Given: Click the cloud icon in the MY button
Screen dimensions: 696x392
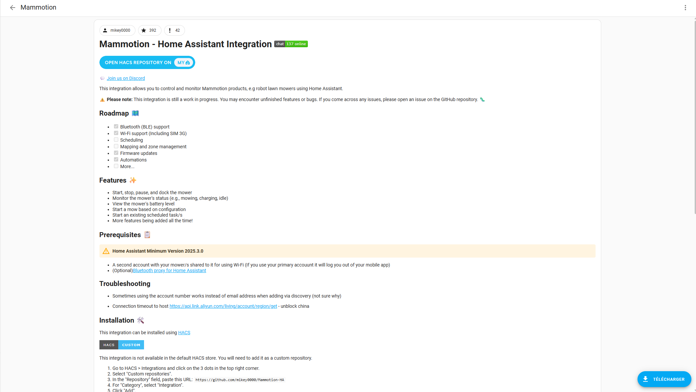Looking at the screenshot, I should click(x=187, y=62).
